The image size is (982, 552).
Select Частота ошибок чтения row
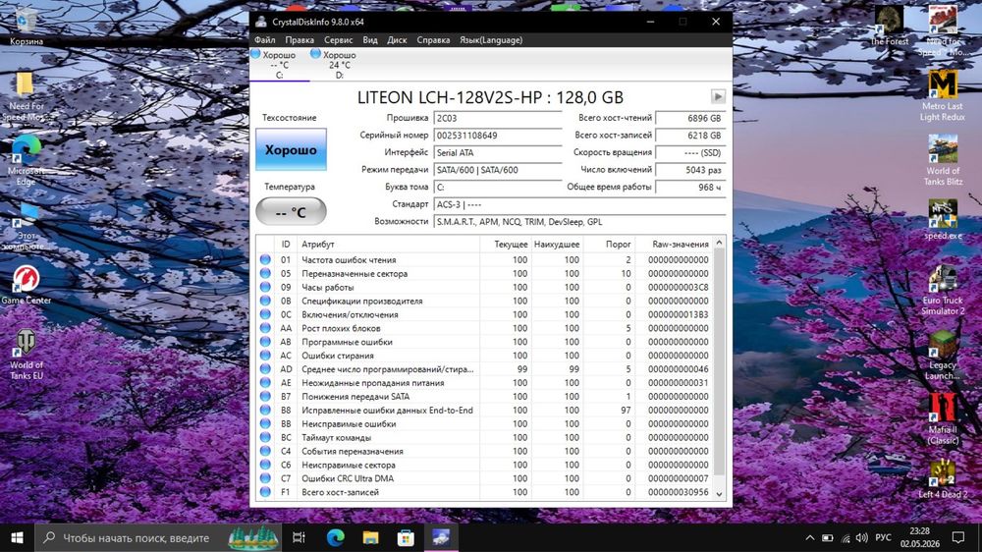(x=484, y=259)
